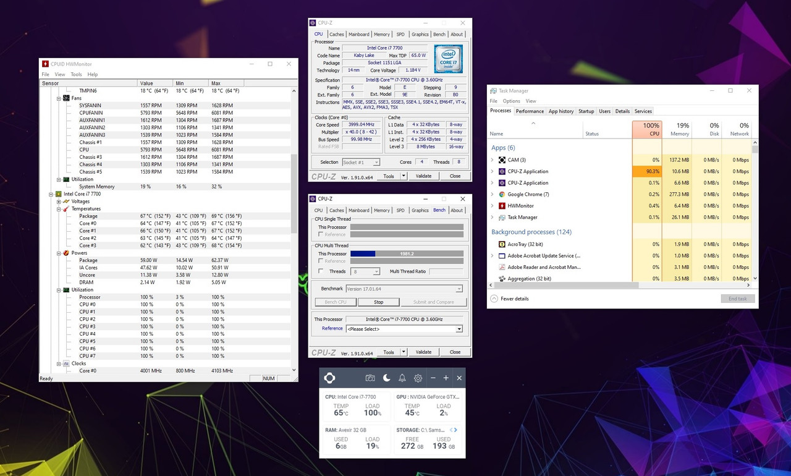Sort Task Manager by CPU column
Viewport: 791px width, 476px height.
[647, 129]
